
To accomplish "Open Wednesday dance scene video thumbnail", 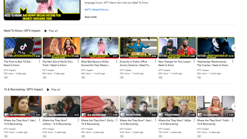I will coord(216,48).
